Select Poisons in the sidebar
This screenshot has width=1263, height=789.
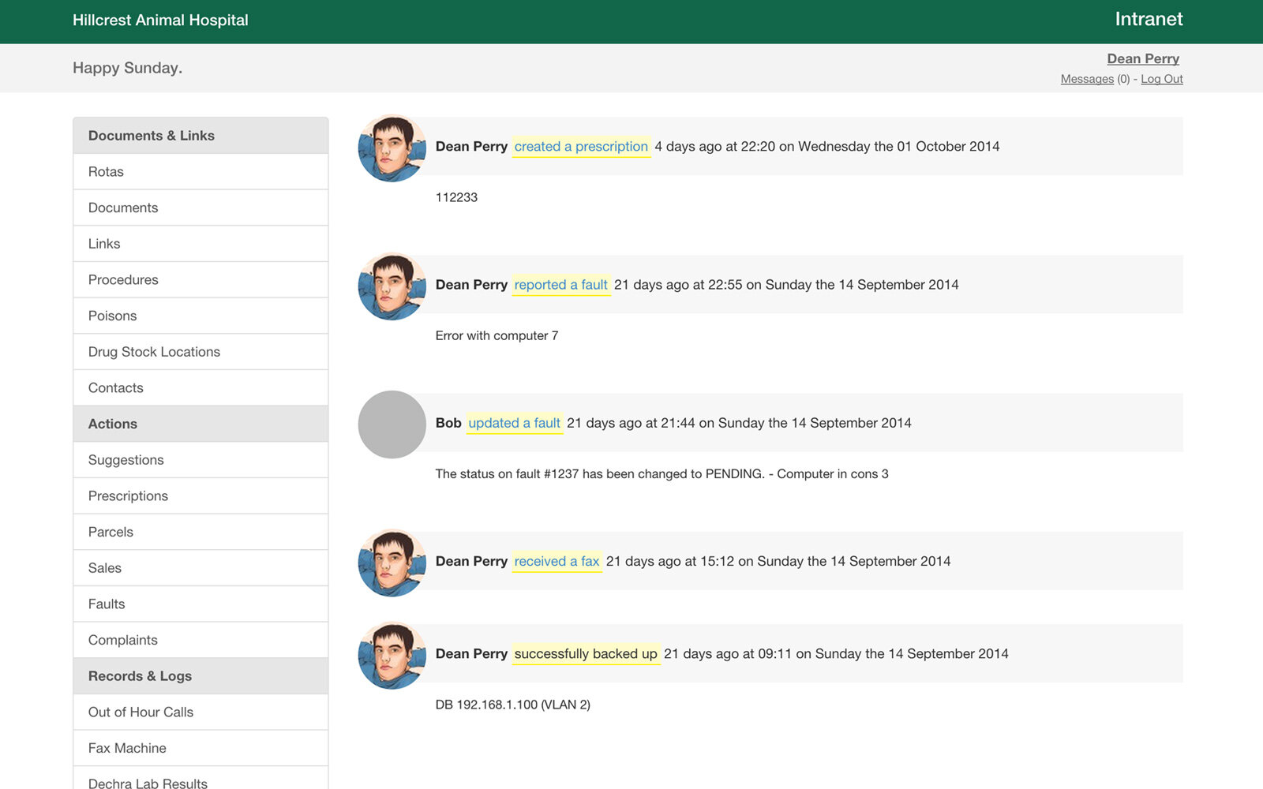(201, 316)
